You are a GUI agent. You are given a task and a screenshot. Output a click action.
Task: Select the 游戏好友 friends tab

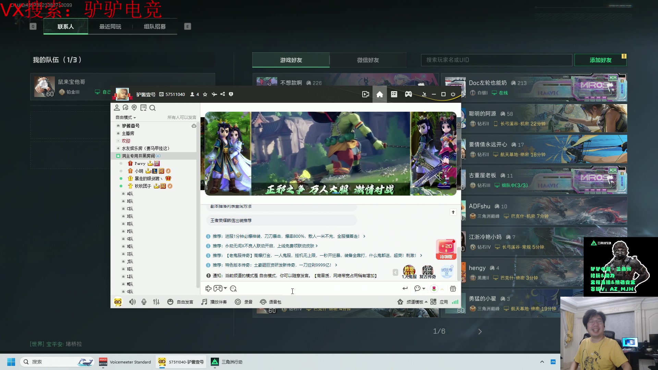[x=291, y=60]
